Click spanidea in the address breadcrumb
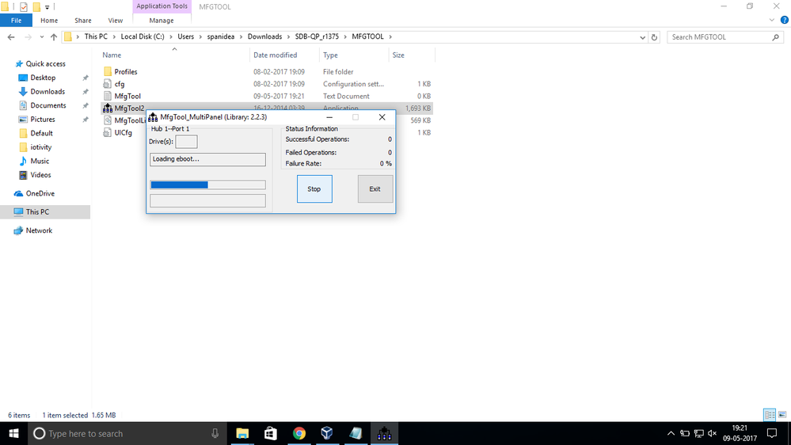This screenshot has width=791, height=445. (x=220, y=37)
